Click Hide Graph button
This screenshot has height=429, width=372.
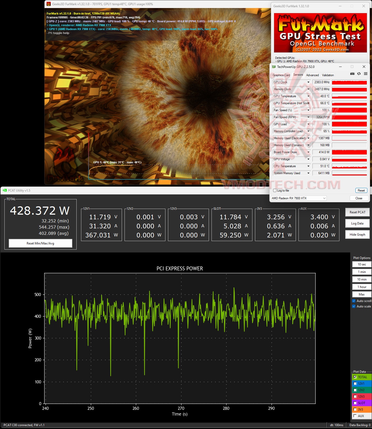358,235
